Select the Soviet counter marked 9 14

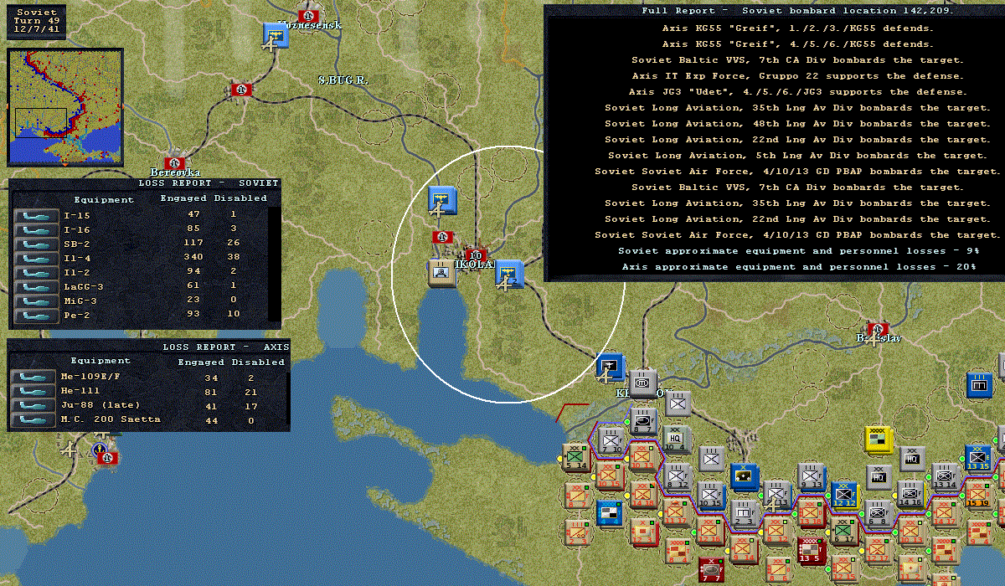click(743, 549)
